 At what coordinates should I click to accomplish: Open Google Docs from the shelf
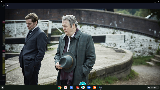71,87
